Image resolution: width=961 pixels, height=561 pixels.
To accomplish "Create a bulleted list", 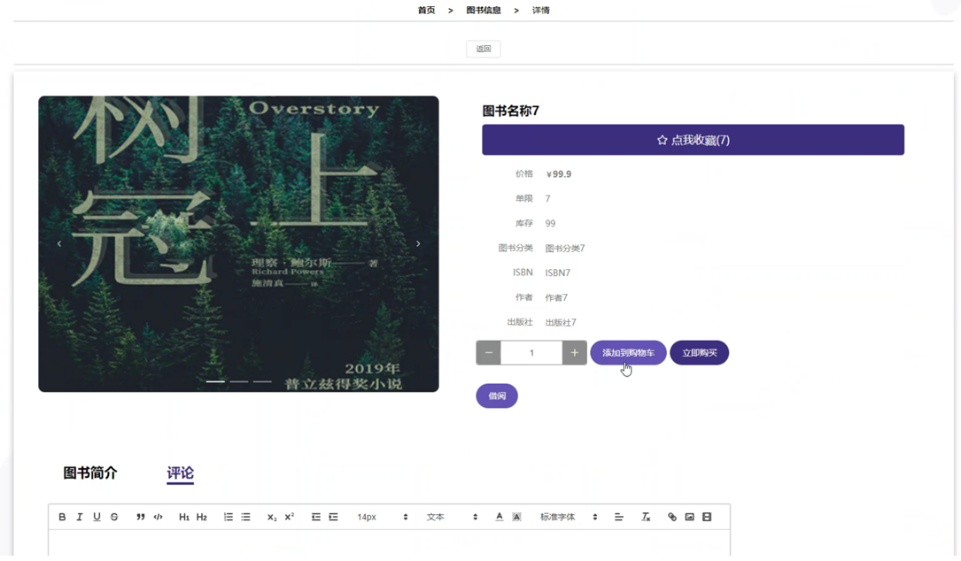I will click(x=245, y=517).
